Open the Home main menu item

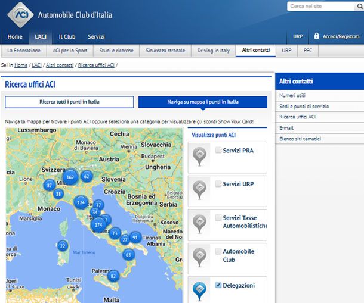[15, 36]
